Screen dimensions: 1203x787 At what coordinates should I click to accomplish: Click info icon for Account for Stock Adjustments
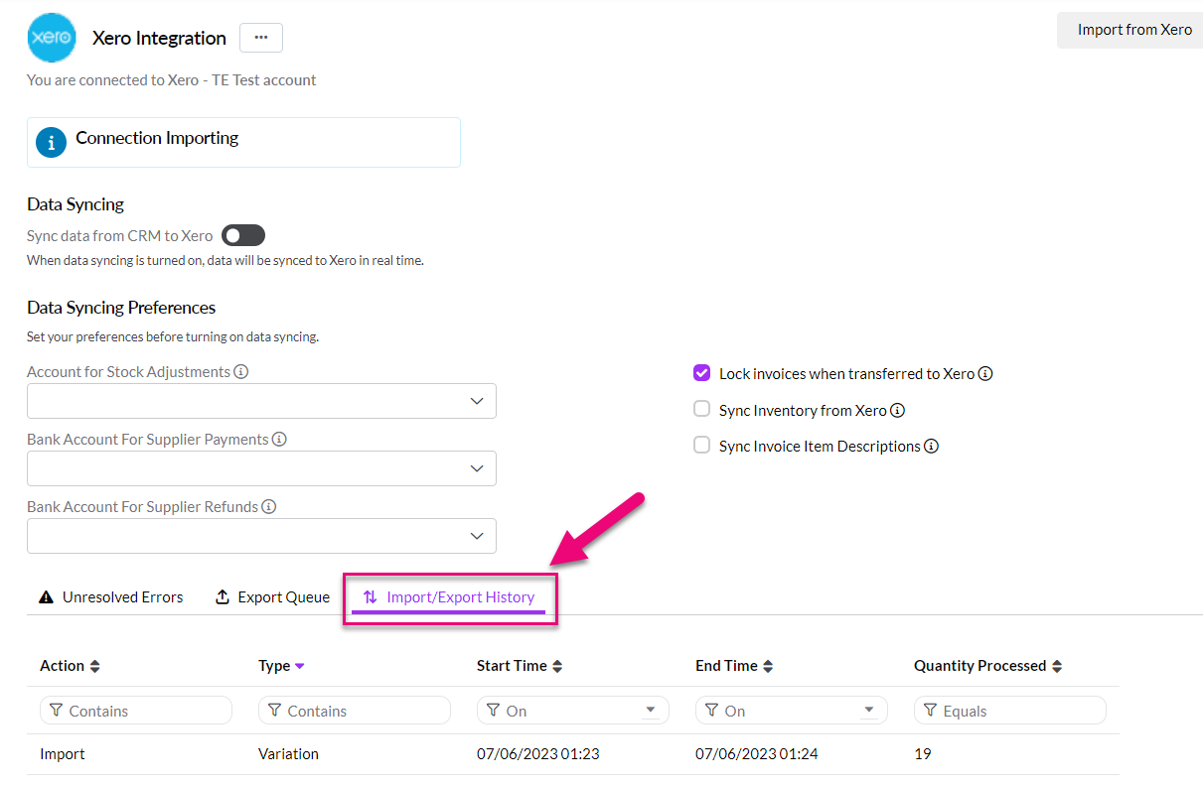[x=241, y=372]
